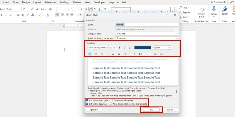Click the Dictate microphone icon
Screen dimensions: 235x117
tap(214, 9)
